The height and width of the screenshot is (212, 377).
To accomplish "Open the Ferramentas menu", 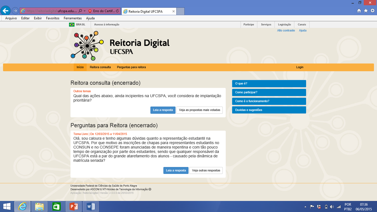I will coord(73,18).
